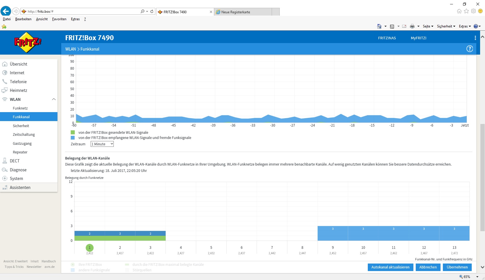
Task: Open the Bearbeiten menu
Action: tap(23, 19)
